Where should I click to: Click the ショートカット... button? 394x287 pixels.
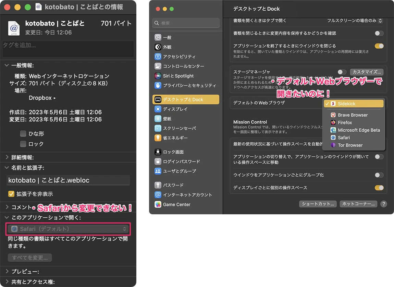tap(318, 204)
